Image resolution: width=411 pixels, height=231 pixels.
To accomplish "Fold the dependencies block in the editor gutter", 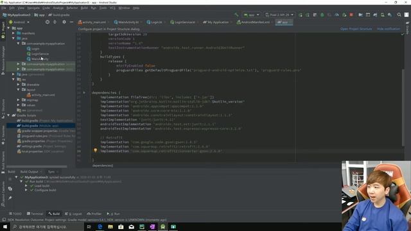I will click(84, 92).
